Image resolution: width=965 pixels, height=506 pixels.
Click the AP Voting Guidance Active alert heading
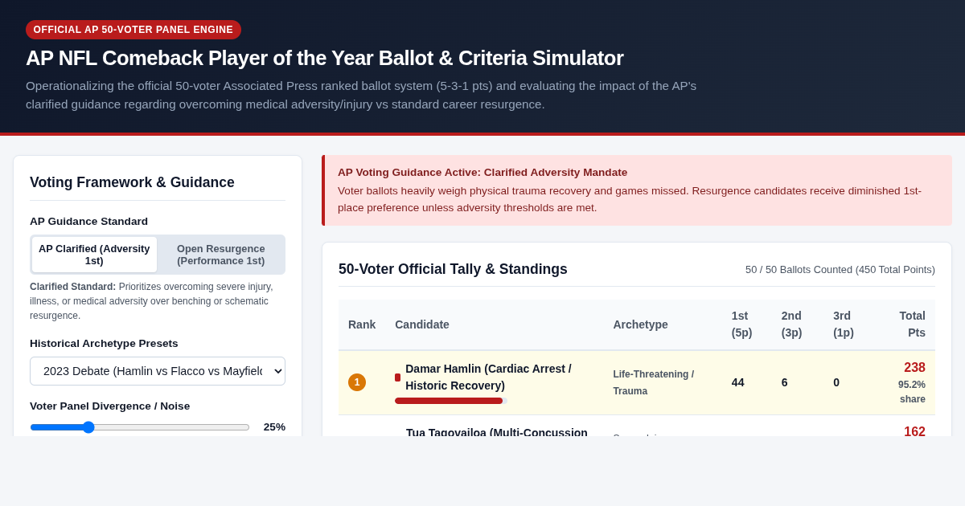tap(482, 172)
